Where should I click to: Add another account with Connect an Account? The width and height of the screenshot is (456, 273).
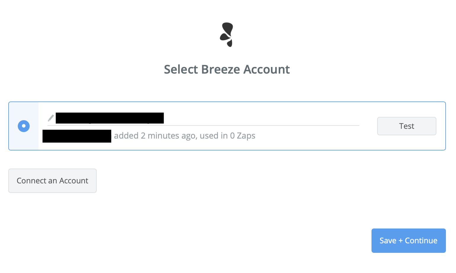[x=52, y=181]
